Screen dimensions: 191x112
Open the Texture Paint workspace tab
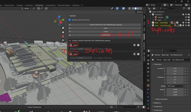coord(9,5)
